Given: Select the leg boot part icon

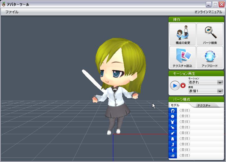Looking at the screenshot, I should tap(173, 144).
